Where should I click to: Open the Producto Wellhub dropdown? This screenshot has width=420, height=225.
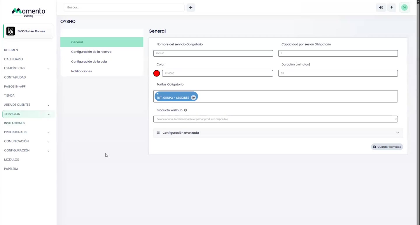pyautogui.click(x=276, y=119)
